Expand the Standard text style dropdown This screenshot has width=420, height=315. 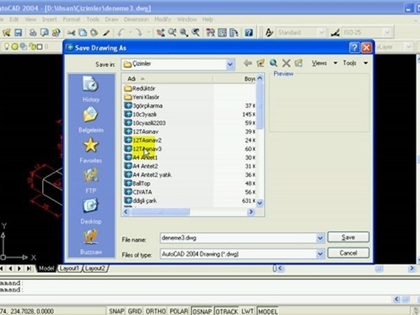click(x=321, y=33)
